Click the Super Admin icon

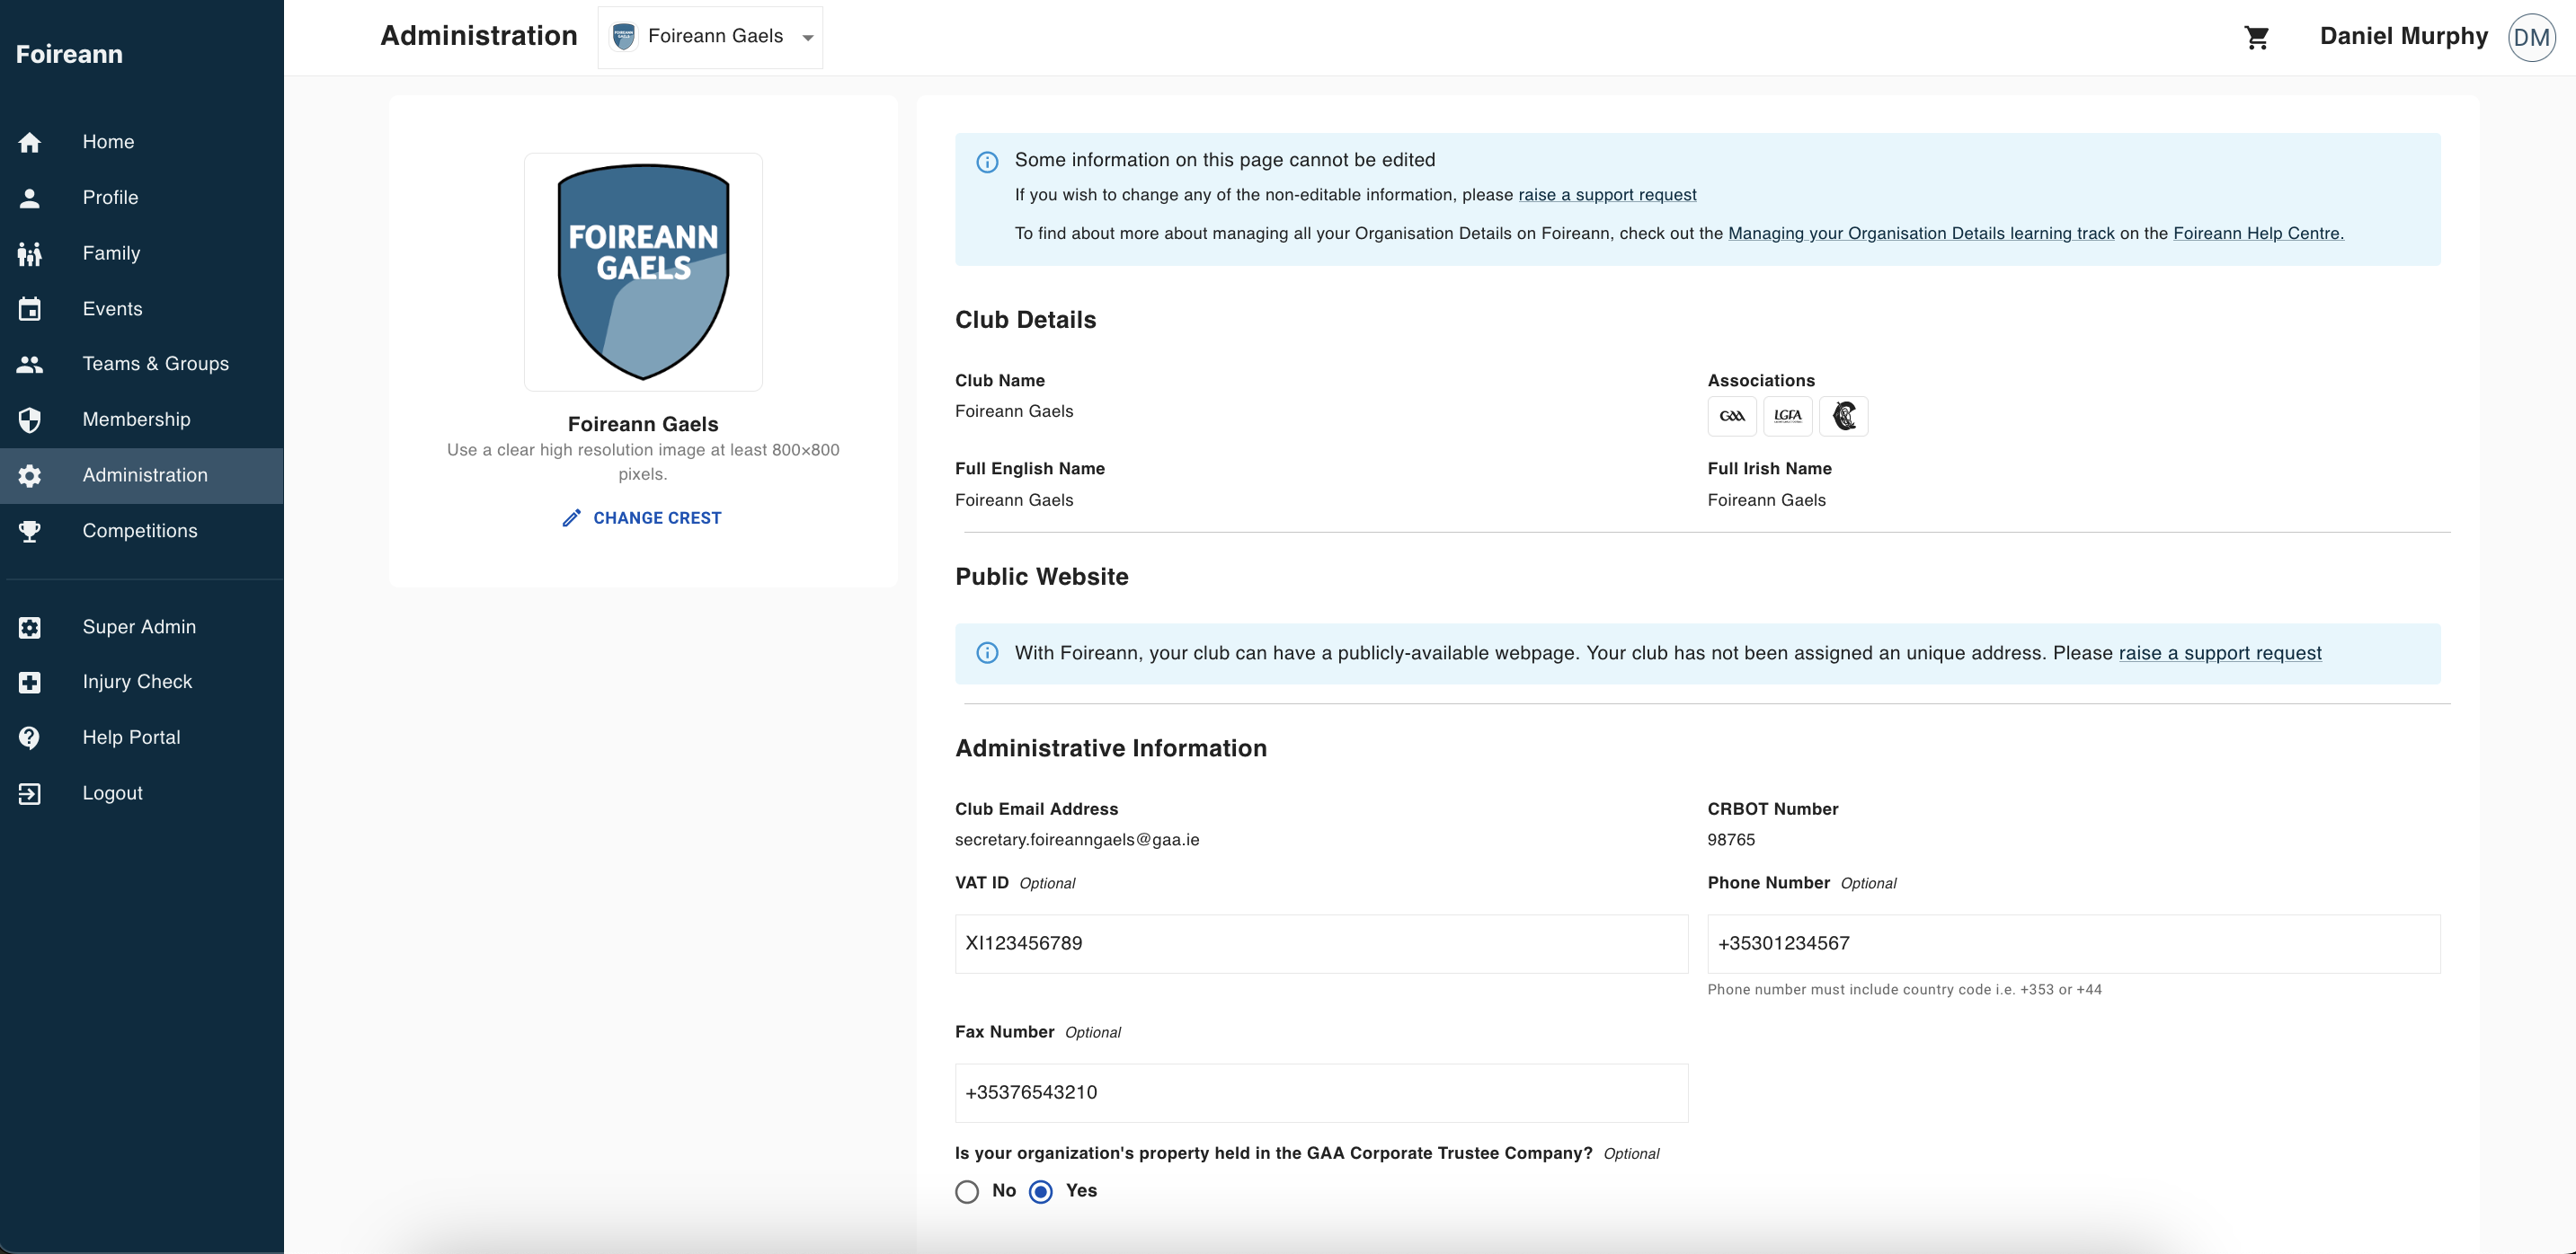(30, 628)
